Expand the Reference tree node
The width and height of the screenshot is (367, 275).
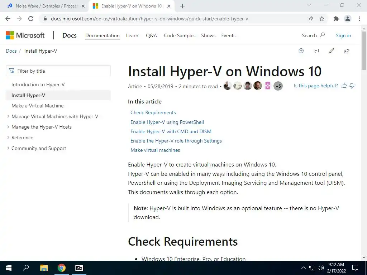8,137
